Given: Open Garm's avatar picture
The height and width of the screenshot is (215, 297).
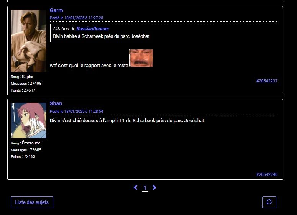Looking at the screenshot, I should tap(29, 41).
